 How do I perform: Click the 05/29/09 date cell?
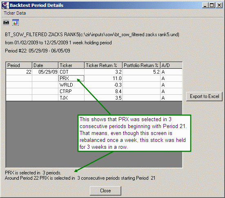(x=45, y=72)
